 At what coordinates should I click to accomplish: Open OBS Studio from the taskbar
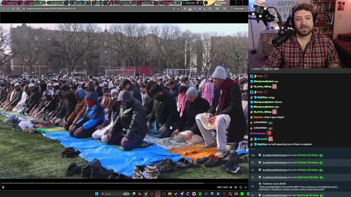[152, 194]
